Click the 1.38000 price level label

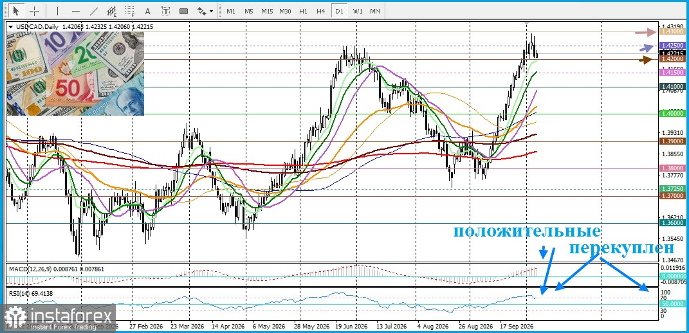tap(672, 168)
